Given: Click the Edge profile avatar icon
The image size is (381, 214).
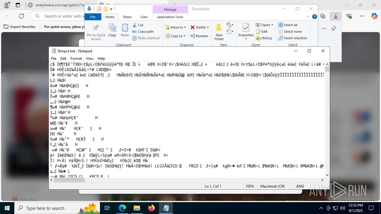Looking at the screenshot, I should [6, 5].
